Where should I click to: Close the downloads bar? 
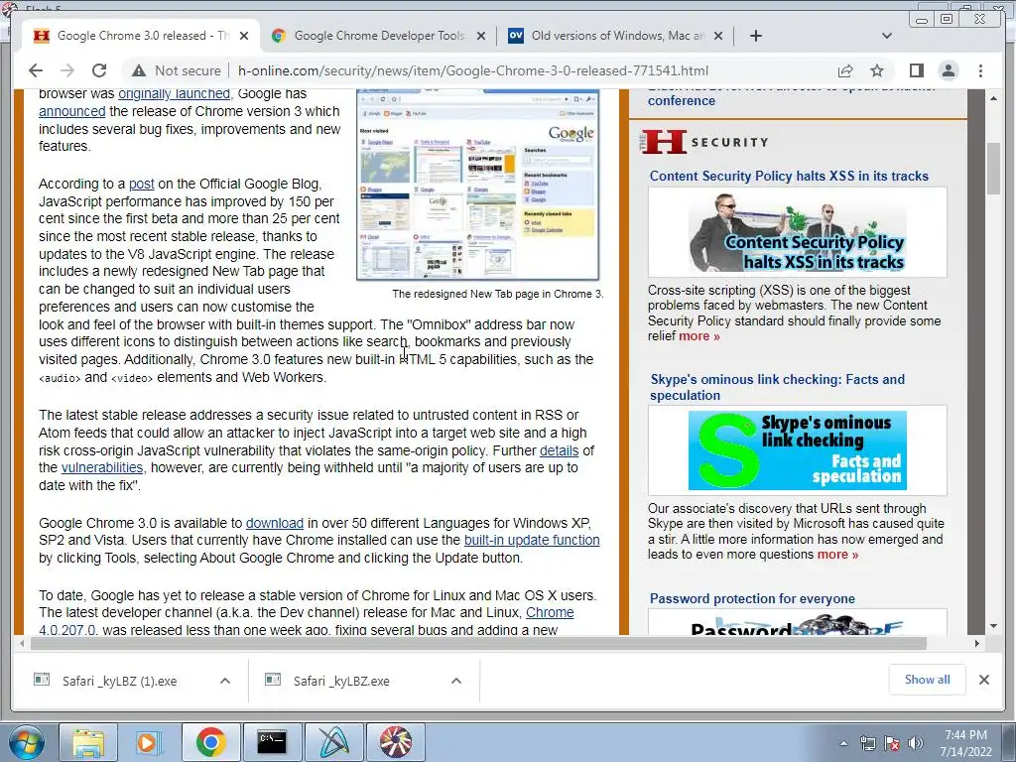pyautogui.click(x=983, y=680)
